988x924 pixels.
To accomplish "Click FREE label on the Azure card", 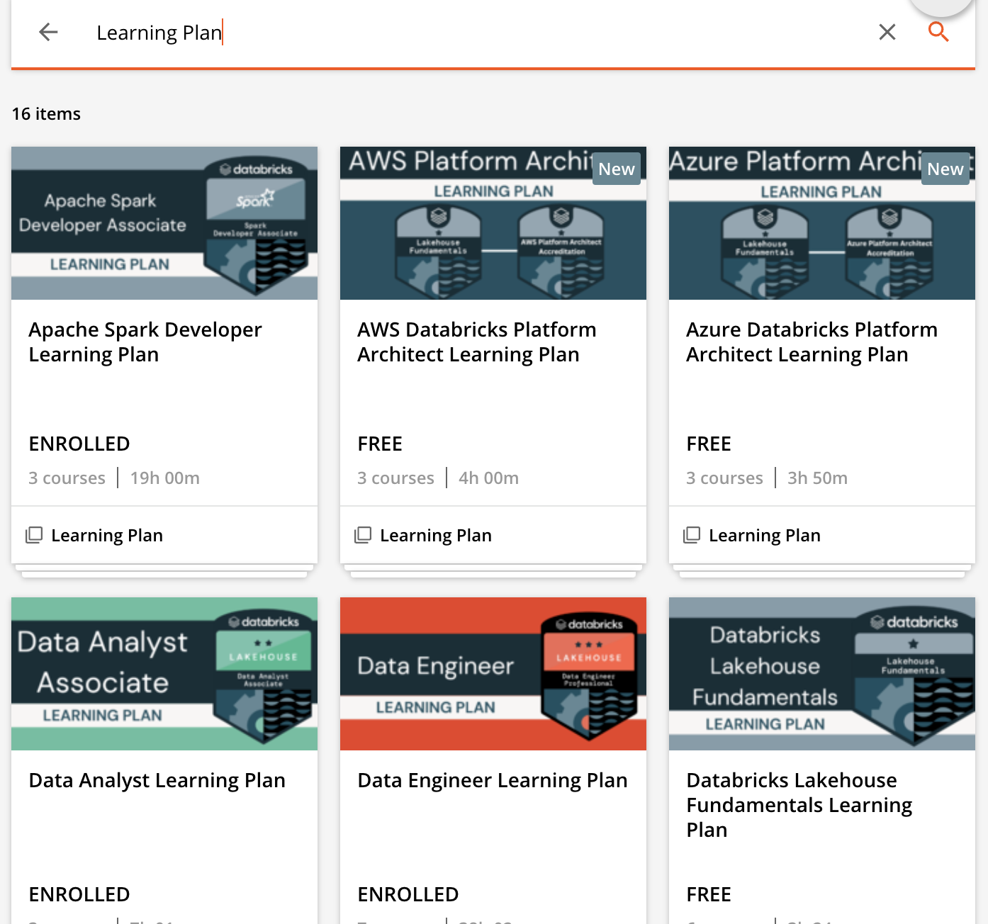I will [x=709, y=444].
